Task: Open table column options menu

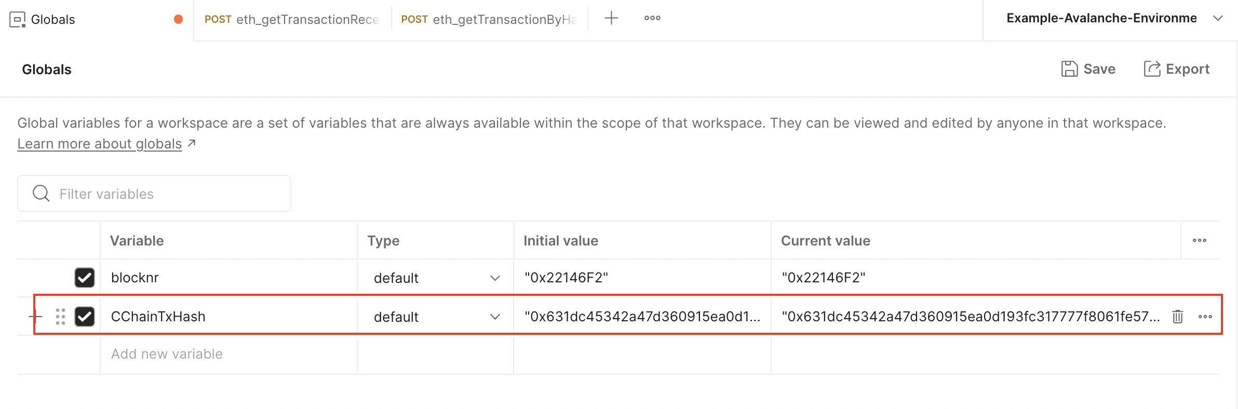Action: pos(1199,240)
